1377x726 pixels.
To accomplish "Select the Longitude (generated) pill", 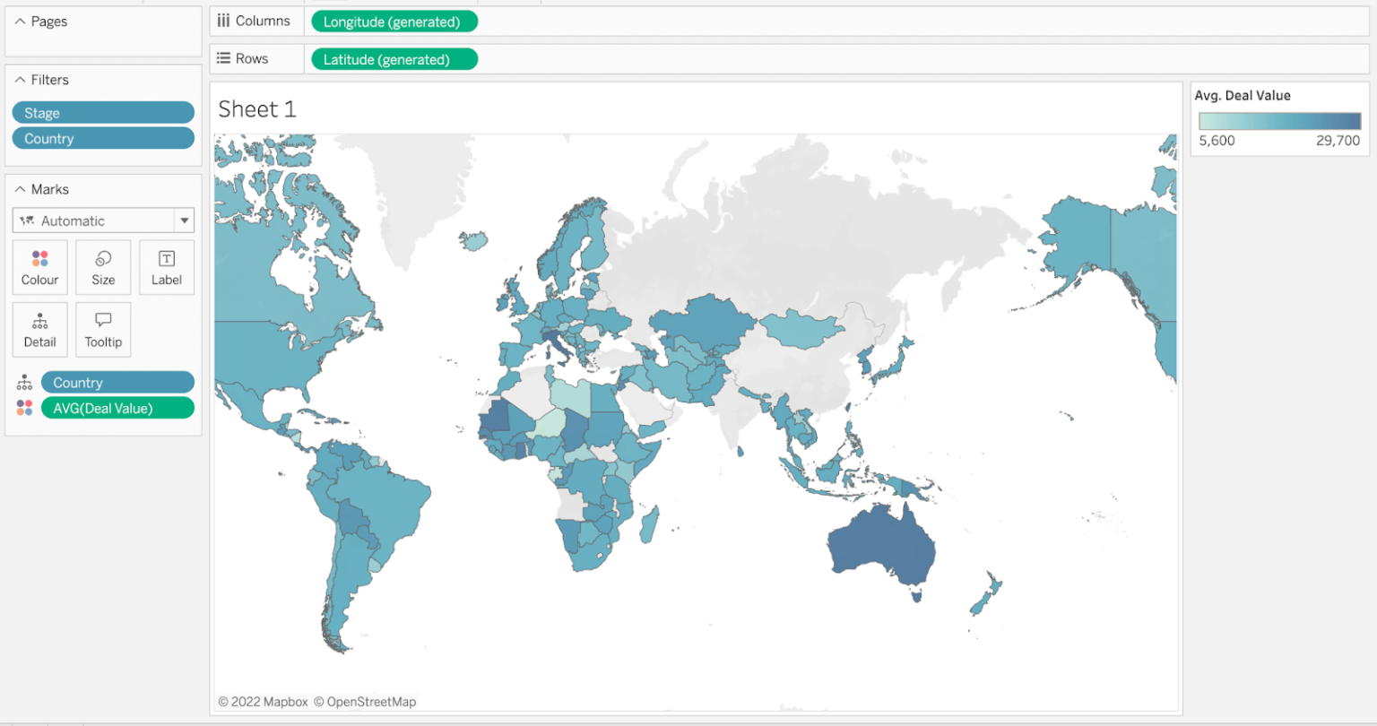I will pos(394,21).
